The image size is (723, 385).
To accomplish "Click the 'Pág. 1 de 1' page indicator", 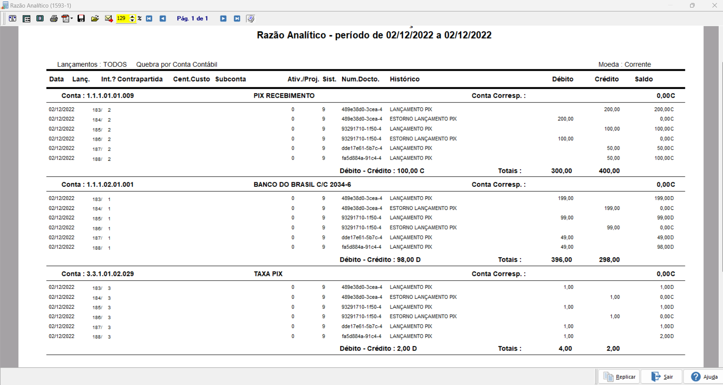I will click(x=193, y=19).
